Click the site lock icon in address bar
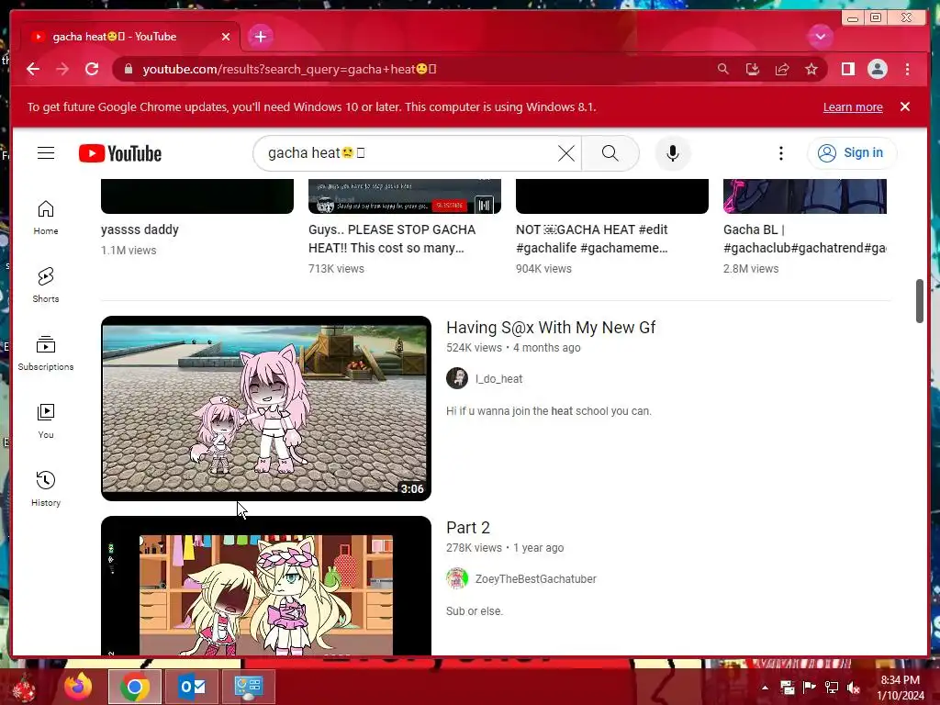 pos(128,69)
